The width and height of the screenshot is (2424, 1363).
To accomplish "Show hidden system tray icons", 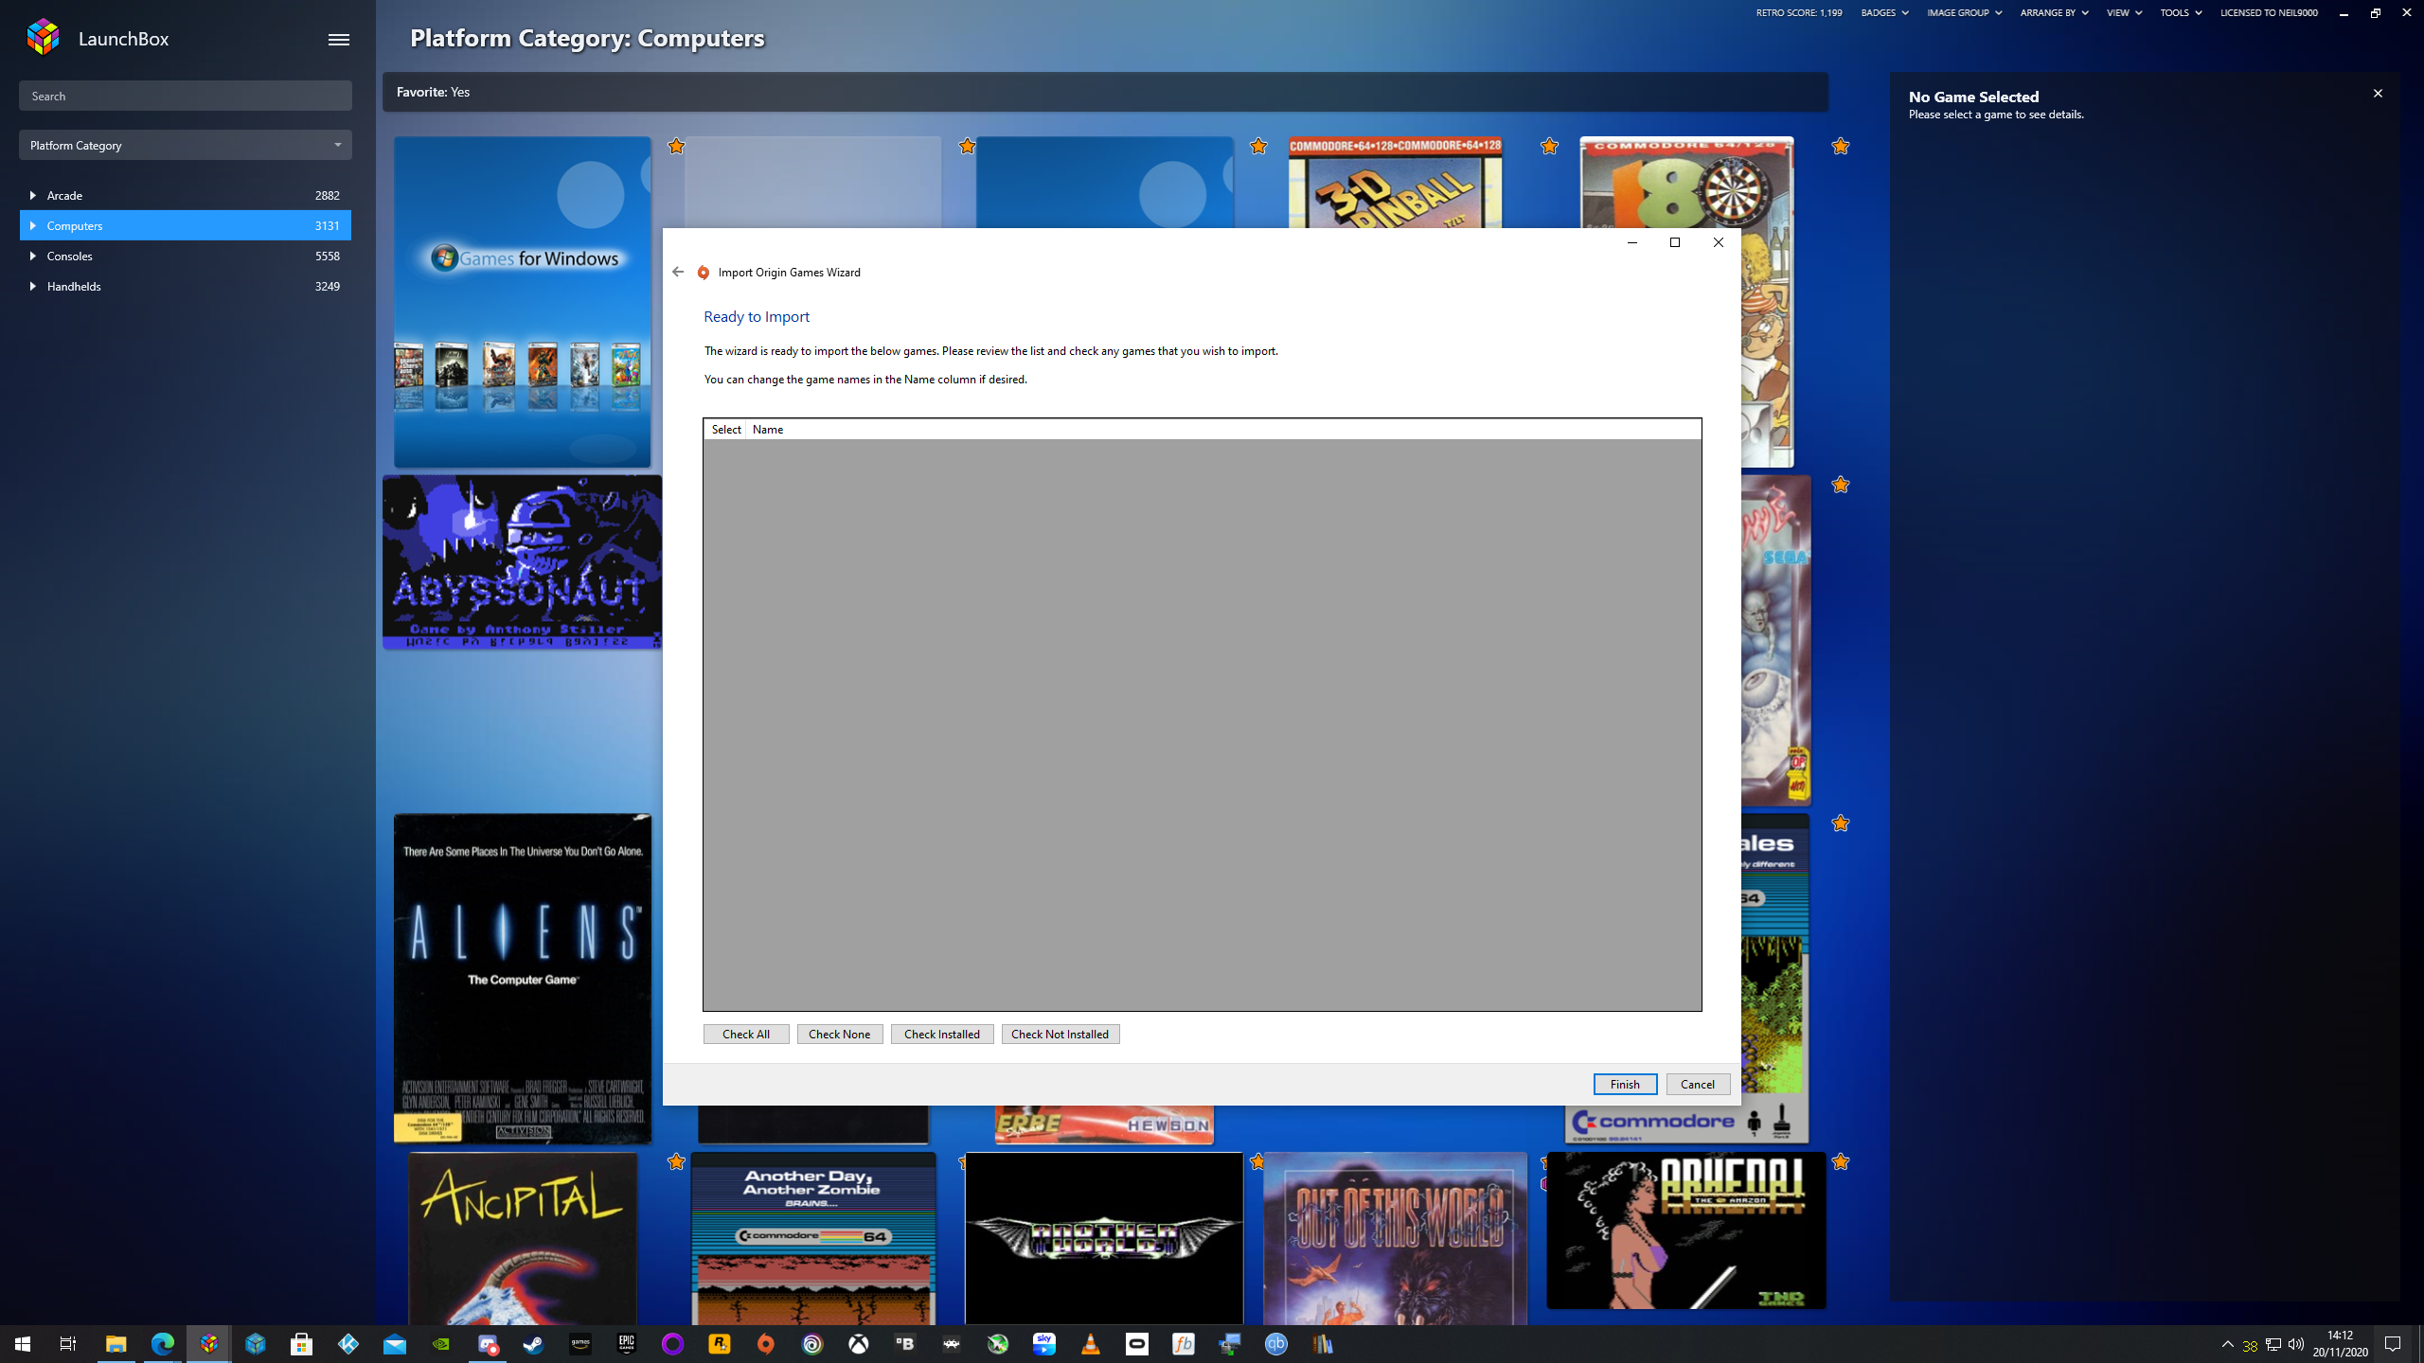I will [x=2227, y=1344].
